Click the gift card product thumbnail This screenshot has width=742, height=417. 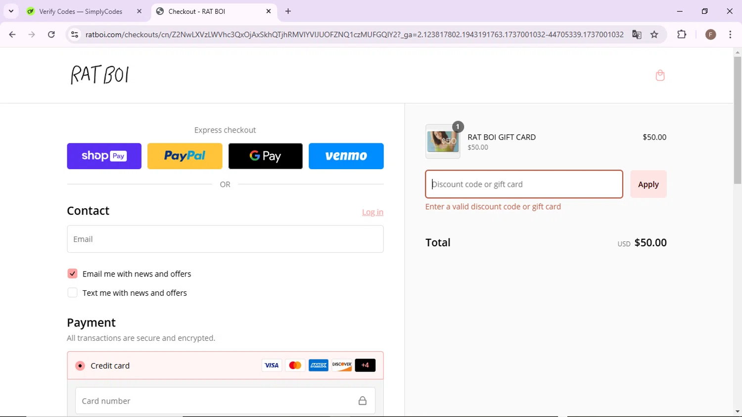click(443, 141)
